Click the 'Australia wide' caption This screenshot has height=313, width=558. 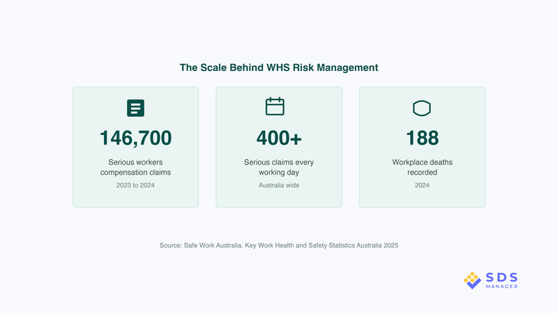(x=279, y=185)
